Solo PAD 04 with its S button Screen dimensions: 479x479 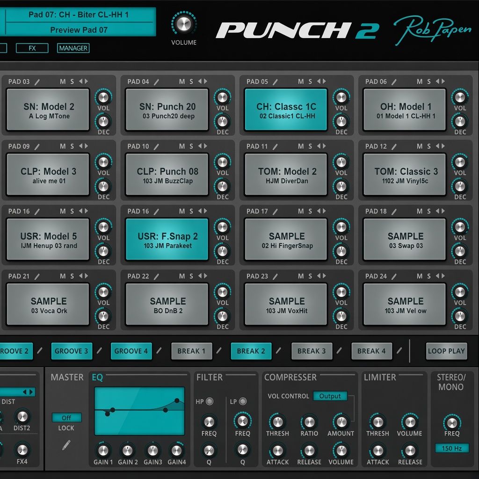[x=191, y=81]
